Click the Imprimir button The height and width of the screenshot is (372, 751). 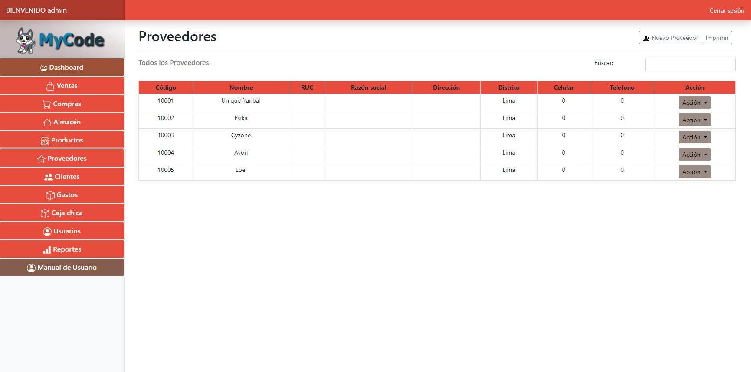pos(717,38)
